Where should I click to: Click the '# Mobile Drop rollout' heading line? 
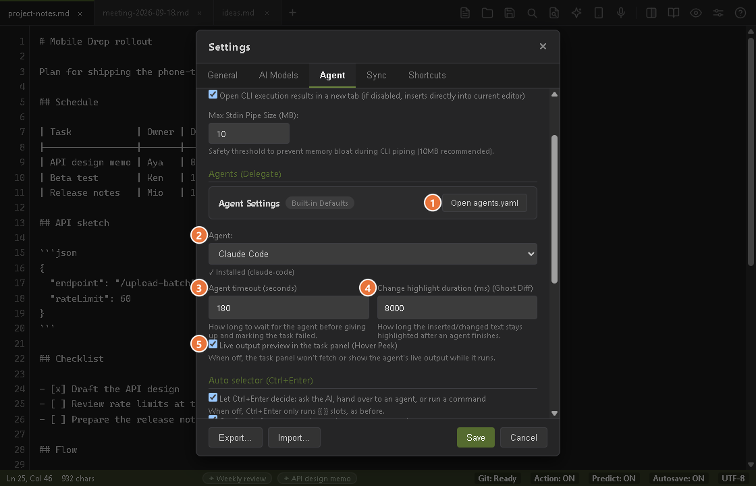96,41
